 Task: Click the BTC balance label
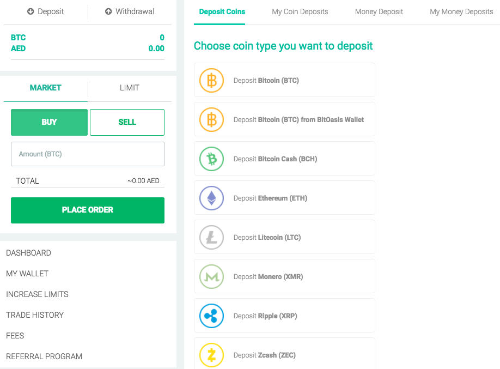(18, 38)
